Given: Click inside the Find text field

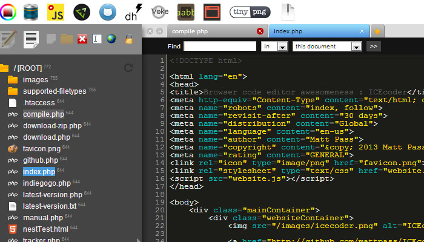Looking at the screenshot, I should (220, 46).
